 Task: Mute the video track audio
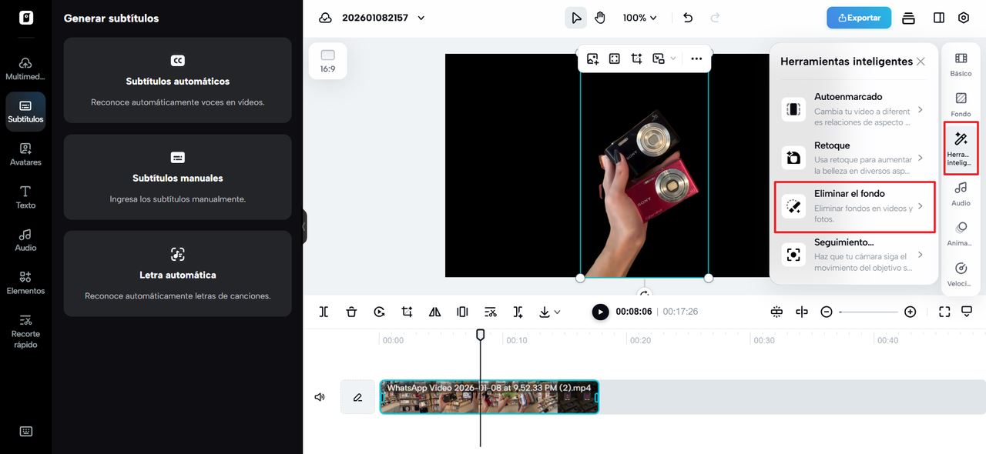tap(320, 397)
